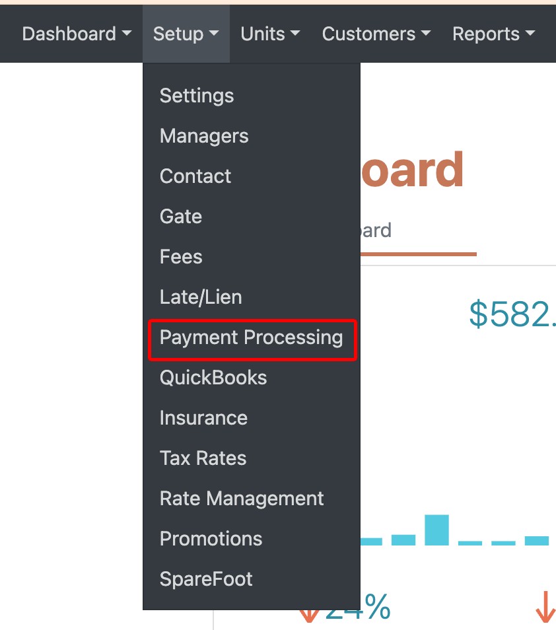The image size is (556, 630).
Task: Click the tallest blue chart bar
Action: click(436, 530)
